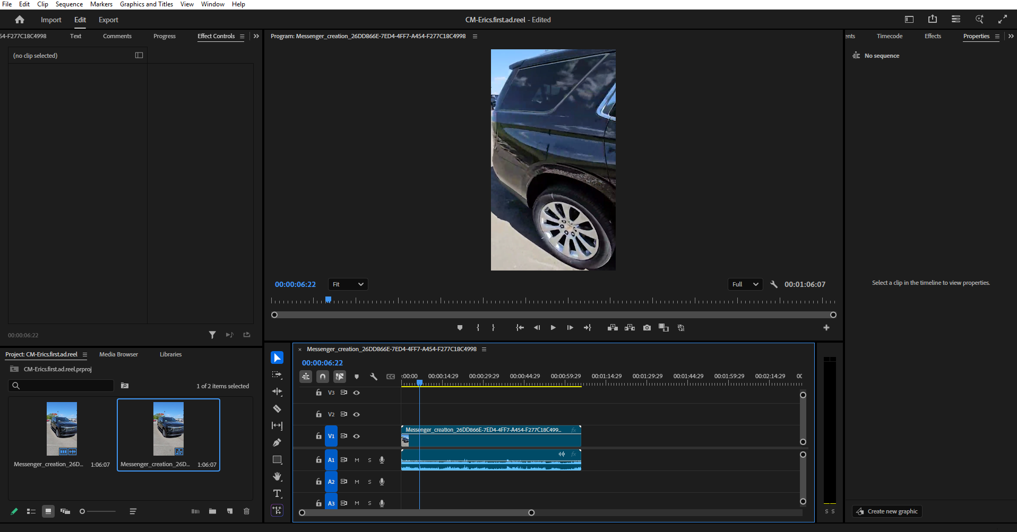Select the Type tool
This screenshot has height=532, width=1017.
tap(277, 493)
